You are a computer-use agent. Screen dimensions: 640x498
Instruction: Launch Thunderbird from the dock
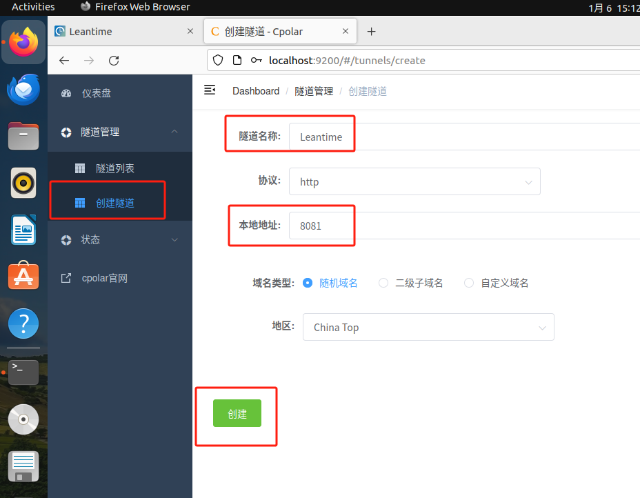23,90
